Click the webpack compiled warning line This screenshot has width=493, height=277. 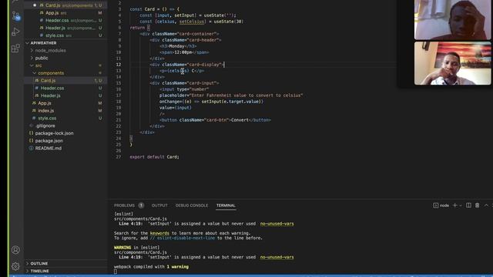point(151,267)
